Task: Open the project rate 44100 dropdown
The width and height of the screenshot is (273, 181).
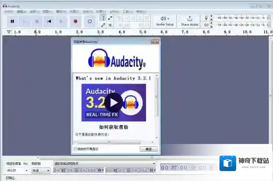Action: (x=17, y=170)
